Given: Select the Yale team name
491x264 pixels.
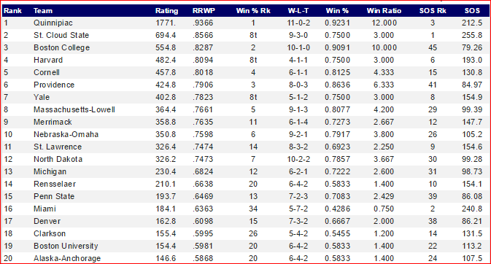Looking at the screenshot, I should point(42,97).
